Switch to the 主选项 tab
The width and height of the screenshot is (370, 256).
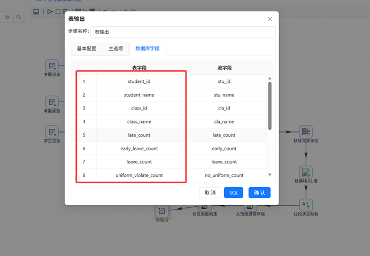tap(115, 49)
